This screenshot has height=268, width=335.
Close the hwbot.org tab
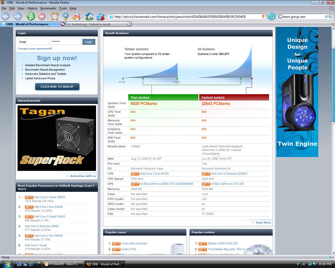click(x=129, y=24)
